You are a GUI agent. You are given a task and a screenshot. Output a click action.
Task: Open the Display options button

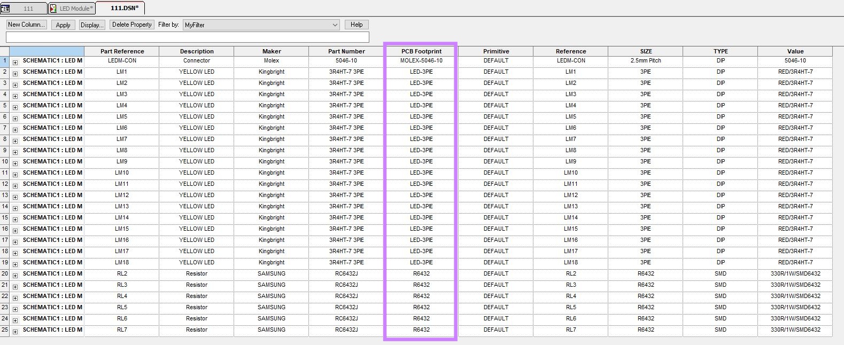[92, 25]
